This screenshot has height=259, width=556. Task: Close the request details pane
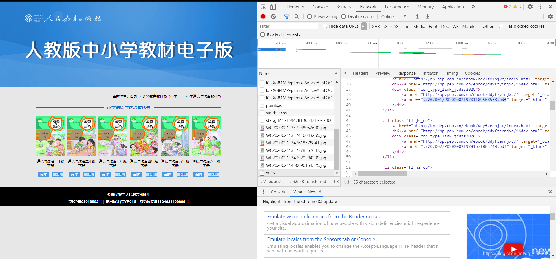point(345,73)
